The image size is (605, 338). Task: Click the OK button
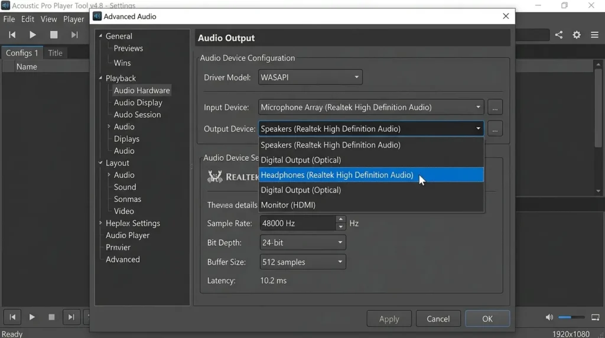tap(487, 318)
